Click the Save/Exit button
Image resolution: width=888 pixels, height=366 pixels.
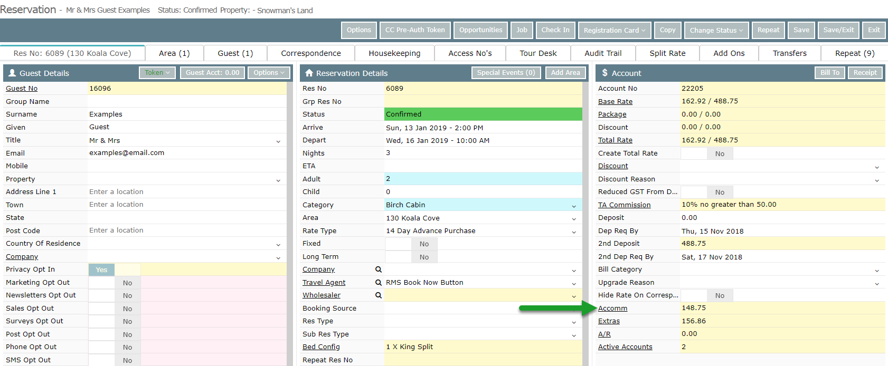point(838,30)
